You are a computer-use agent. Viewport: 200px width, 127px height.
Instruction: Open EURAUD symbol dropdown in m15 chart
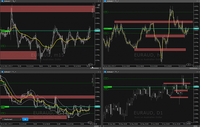(x=8, y=1)
